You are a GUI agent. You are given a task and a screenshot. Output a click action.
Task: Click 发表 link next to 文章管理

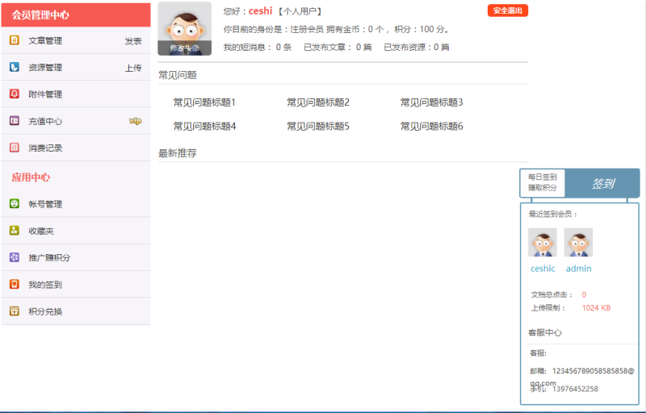click(133, 41)
